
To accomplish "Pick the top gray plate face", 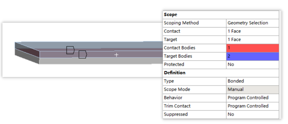I will pyautogui.click(x=92, y=45).
